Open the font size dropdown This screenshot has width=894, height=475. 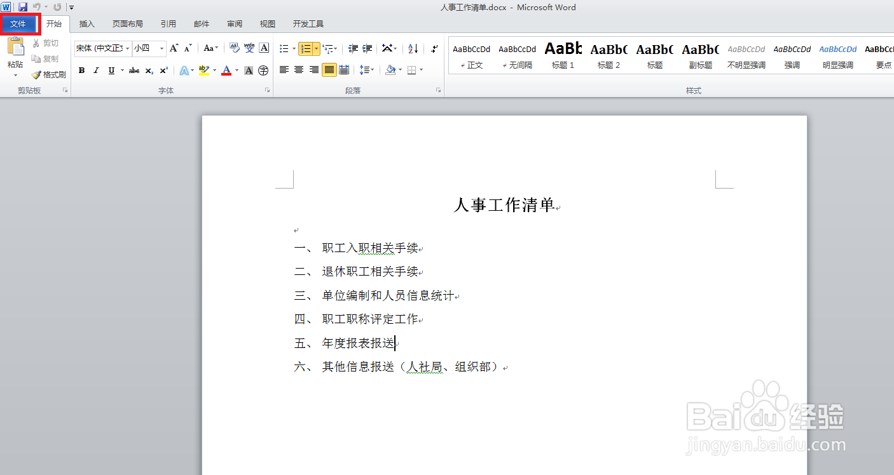point(161,48)
